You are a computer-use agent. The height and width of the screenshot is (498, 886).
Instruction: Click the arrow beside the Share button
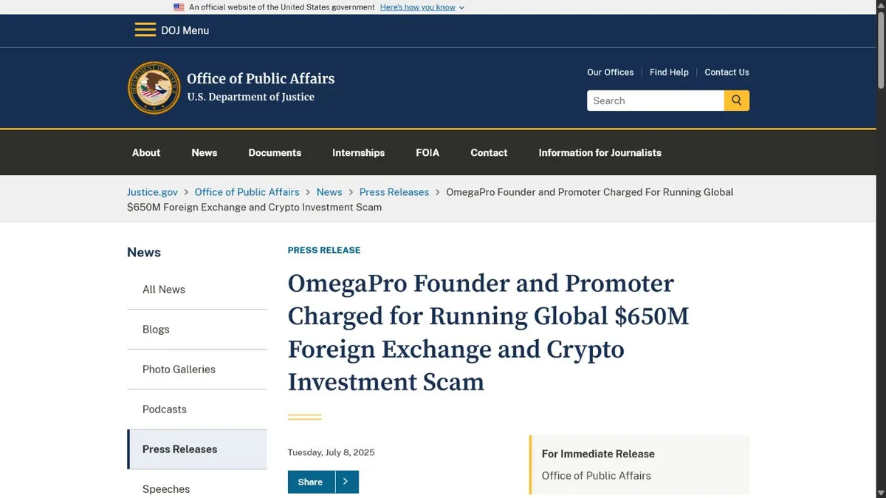tap(347, 482)
